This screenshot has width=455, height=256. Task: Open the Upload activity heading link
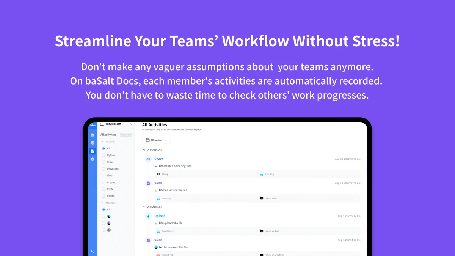pos(160,216)
